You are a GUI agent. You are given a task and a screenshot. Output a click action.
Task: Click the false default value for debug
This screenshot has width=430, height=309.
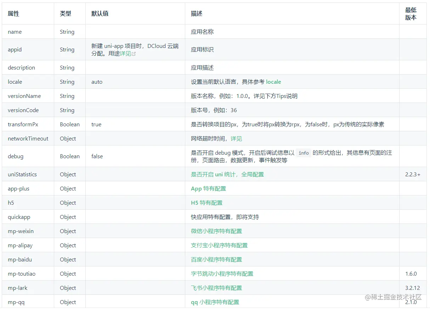97,156
